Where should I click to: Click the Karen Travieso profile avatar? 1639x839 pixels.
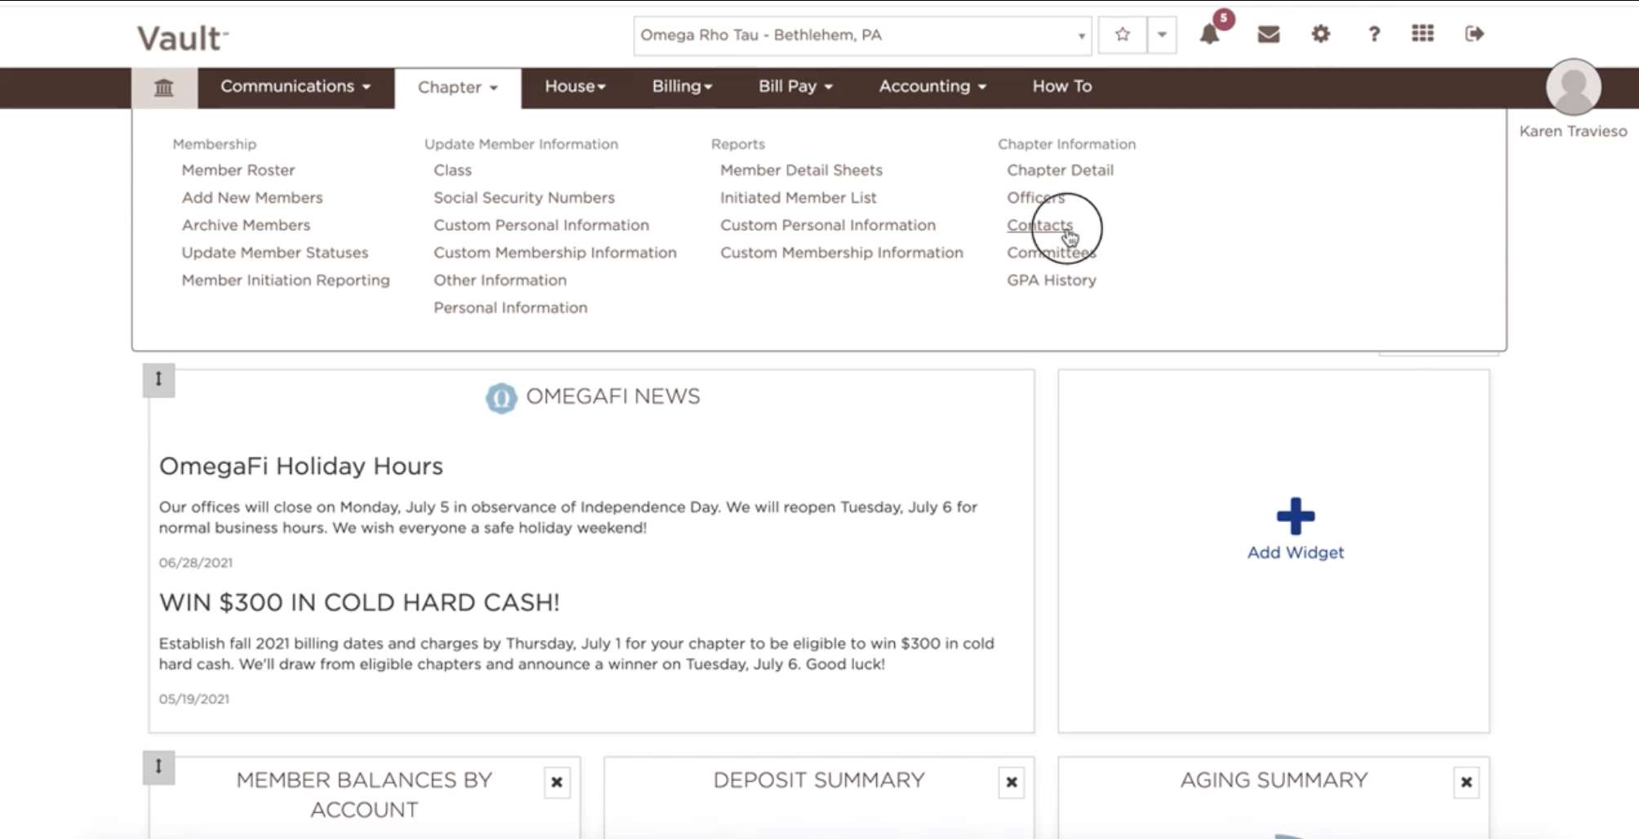click(1573, 86)
